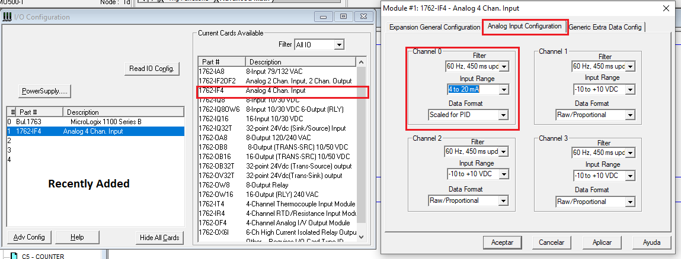Select empty slot 2 row

[95, 141]
